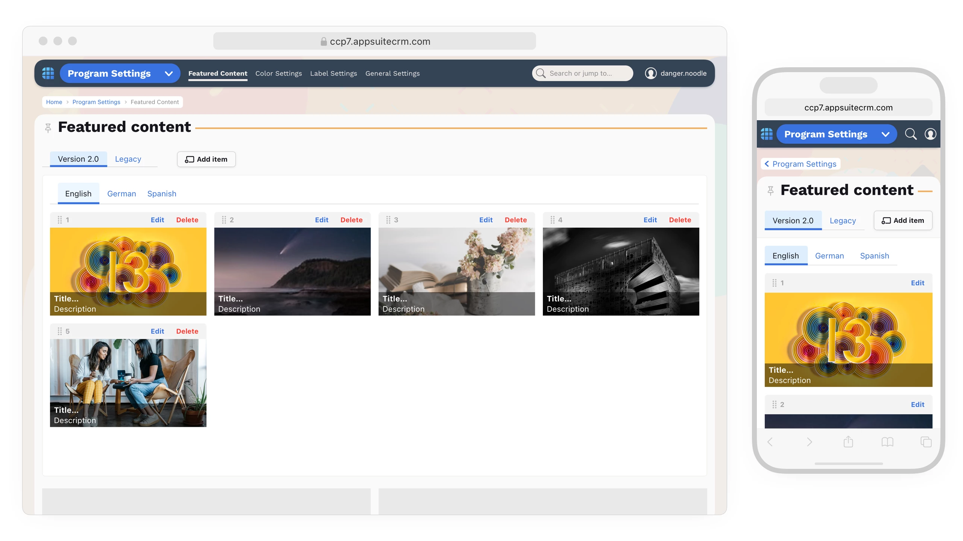This screenshot has width=963, height=541.
Task: Tap the mobile browser tabs icon
Action: click(x=926, y=442)
